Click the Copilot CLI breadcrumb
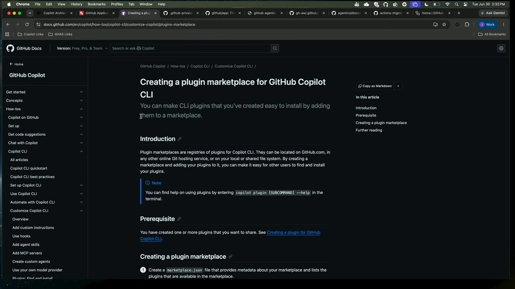The width and height of the screenshot is (515, 289). tap(200, 66)
